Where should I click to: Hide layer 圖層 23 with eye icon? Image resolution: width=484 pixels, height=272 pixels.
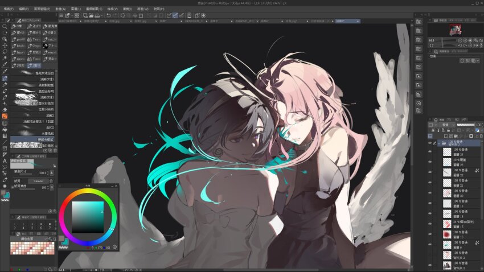click(x=430, y=162)
